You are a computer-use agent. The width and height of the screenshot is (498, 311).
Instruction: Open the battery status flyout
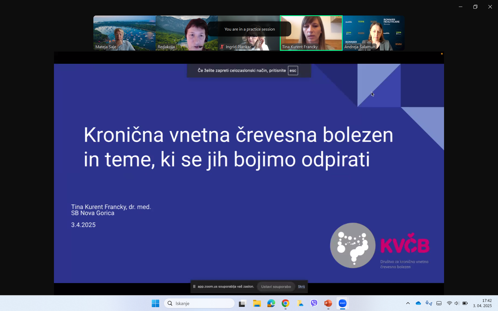[x=465, y=303]
